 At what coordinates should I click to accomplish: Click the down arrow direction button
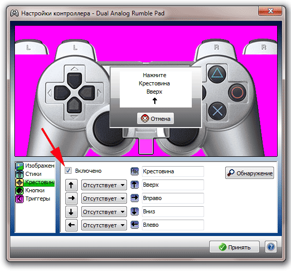click(71, 212)
